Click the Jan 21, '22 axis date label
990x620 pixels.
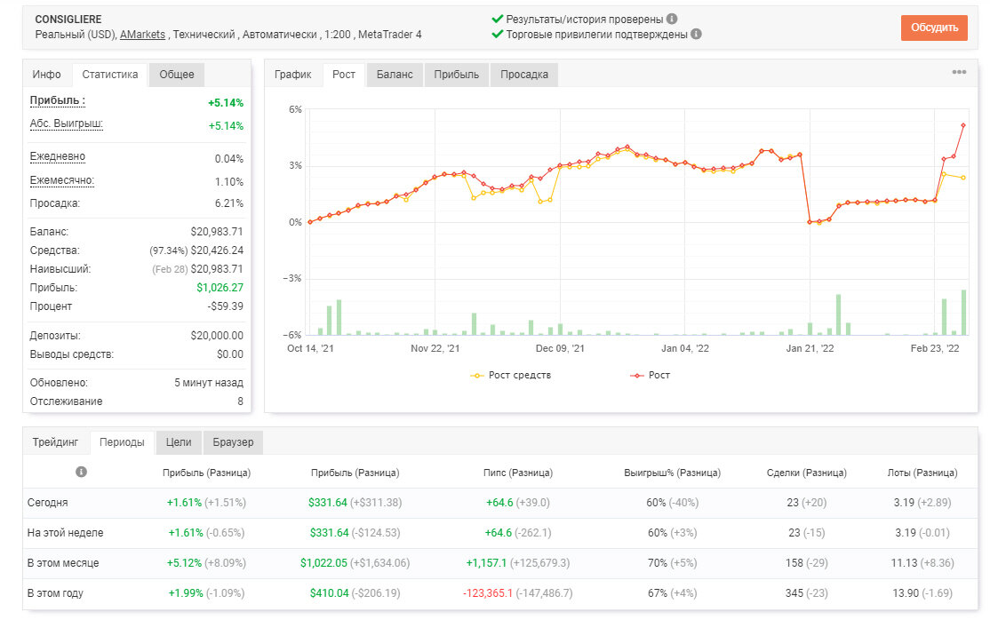tap(810, 348)
